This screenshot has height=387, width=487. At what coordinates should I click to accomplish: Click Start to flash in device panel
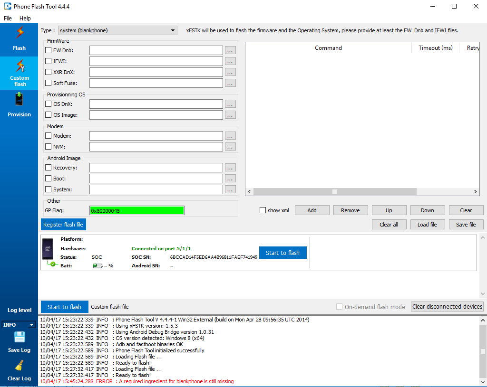282,253
